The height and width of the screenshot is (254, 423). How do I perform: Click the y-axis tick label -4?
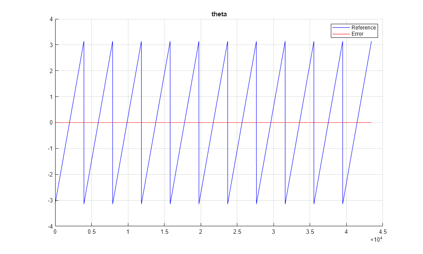50,226
